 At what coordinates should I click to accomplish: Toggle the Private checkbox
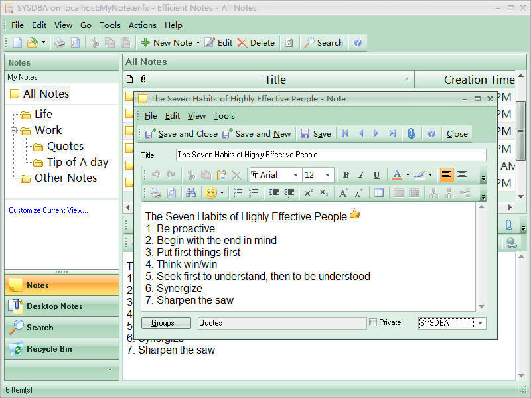click(373, 322)
